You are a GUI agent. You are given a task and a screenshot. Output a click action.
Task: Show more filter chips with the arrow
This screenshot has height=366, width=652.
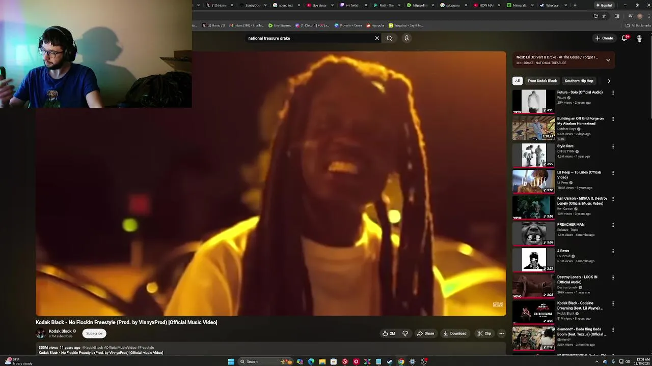click(609, 81)
